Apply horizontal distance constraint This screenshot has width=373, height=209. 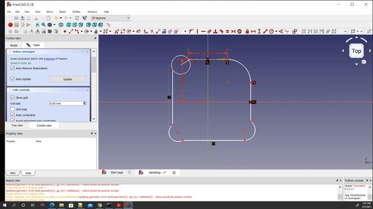[x=254, y=31]
